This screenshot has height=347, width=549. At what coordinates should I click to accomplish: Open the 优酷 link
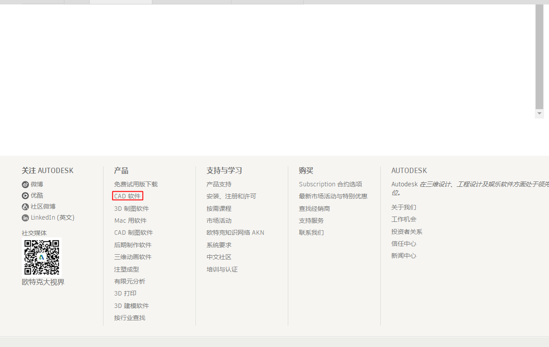[37, 195]
